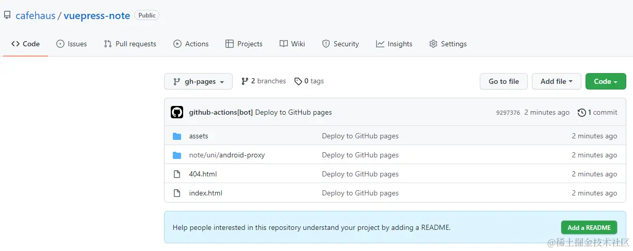Open the latest commit message Deploy to GitHub pages

point(294,112)
